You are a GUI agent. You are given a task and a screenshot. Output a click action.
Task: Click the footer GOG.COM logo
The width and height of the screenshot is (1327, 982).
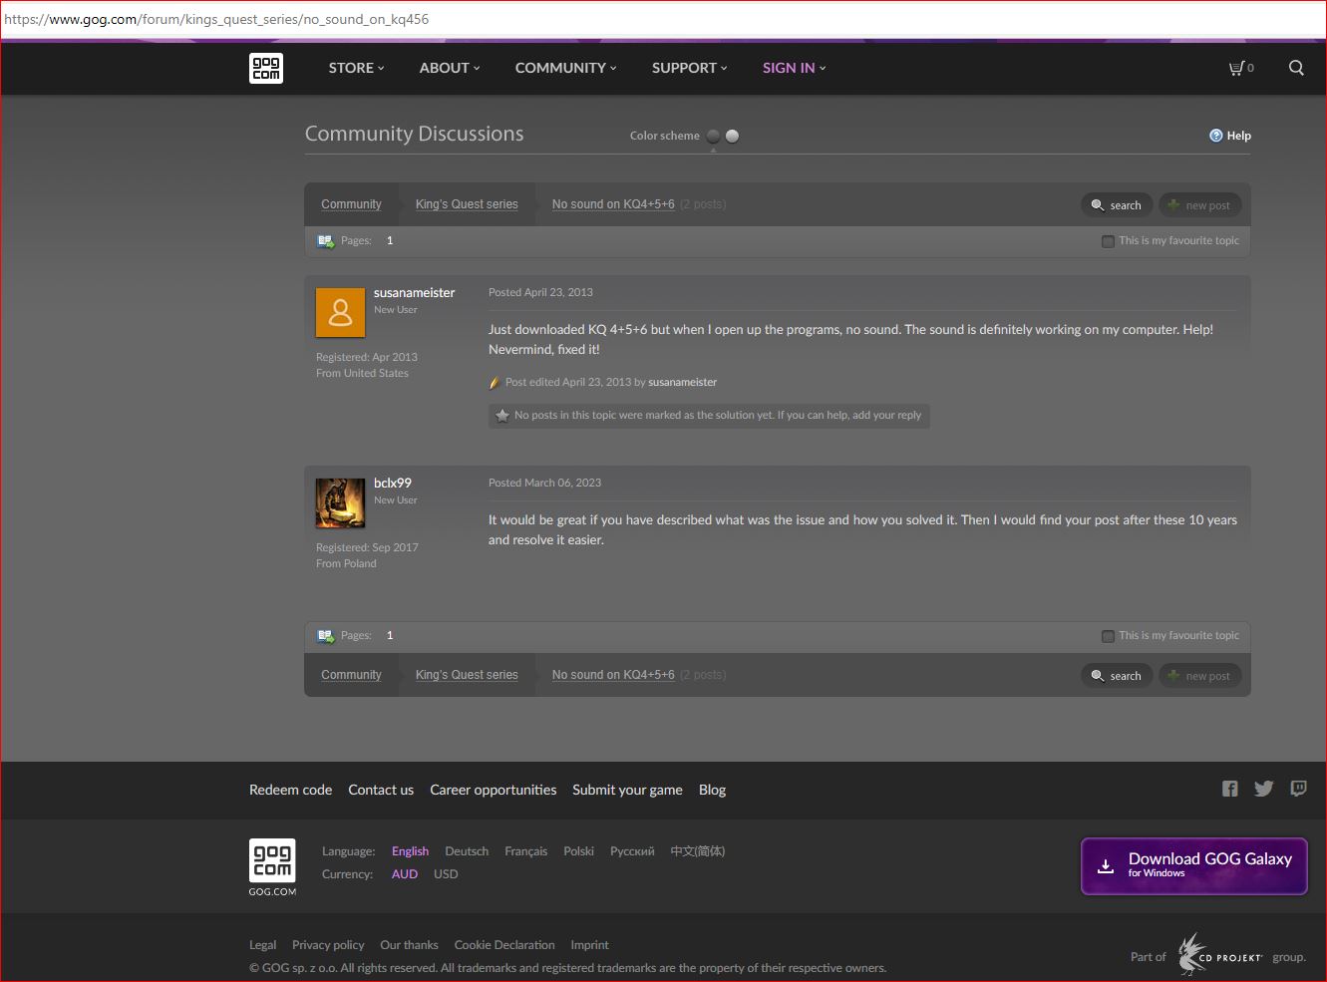coord(272,867)
